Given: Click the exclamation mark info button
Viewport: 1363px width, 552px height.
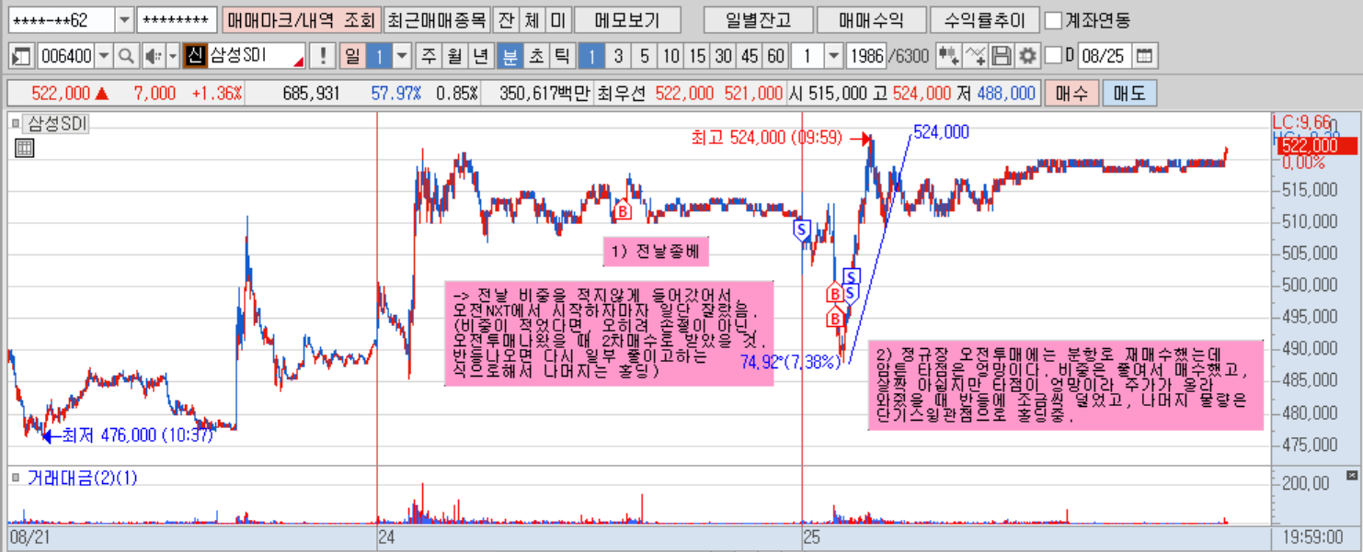Looking at the screenshot, I should click(x=322, y=56).
